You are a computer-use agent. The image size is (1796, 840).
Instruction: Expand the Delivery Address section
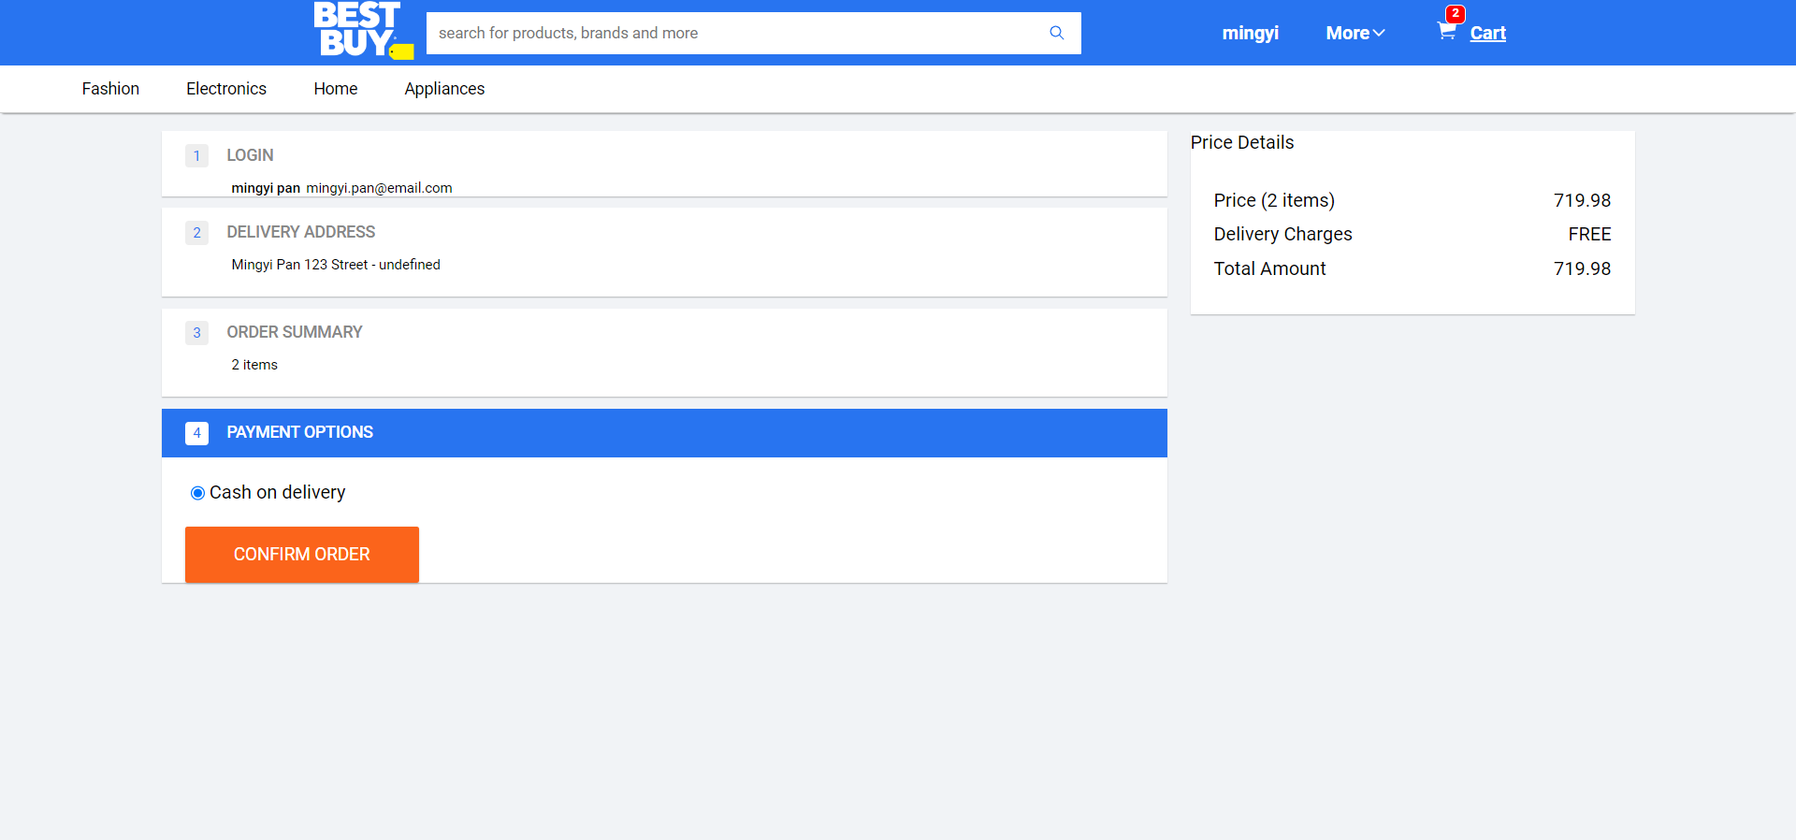click(x=301, y=232)
